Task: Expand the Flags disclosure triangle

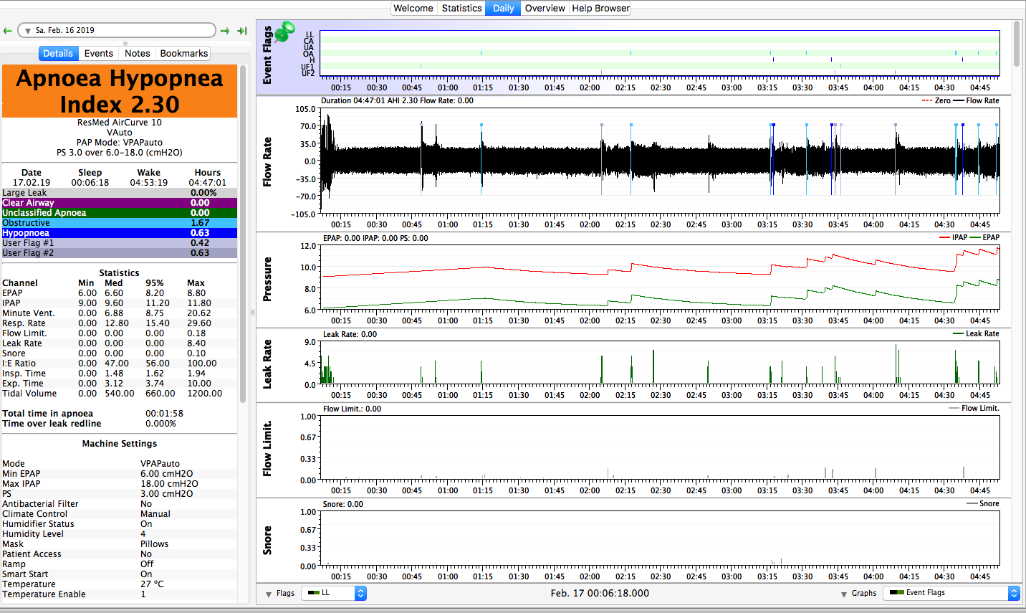Action: click(x=269, y=594)
